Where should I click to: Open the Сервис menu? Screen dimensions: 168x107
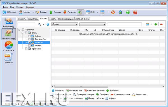20,7
